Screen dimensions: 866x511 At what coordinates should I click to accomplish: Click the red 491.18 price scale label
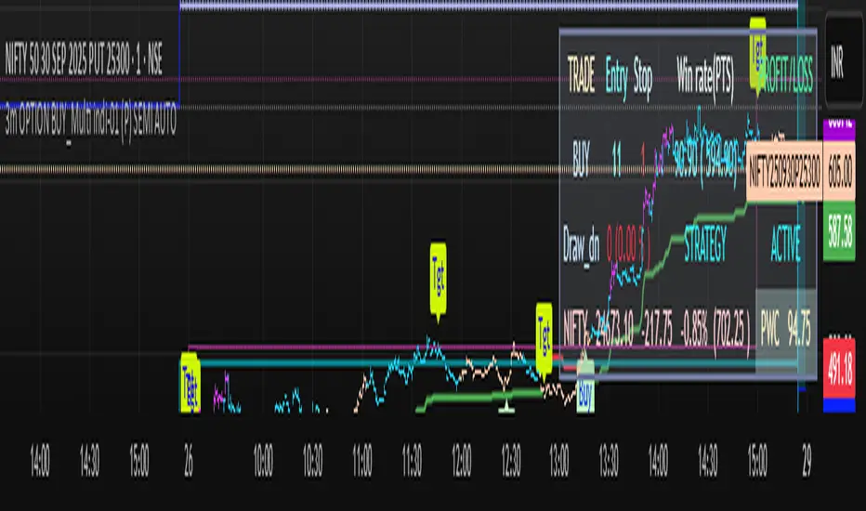(x=839, y=368)
